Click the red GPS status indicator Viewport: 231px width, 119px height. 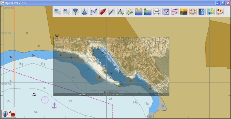12,114
